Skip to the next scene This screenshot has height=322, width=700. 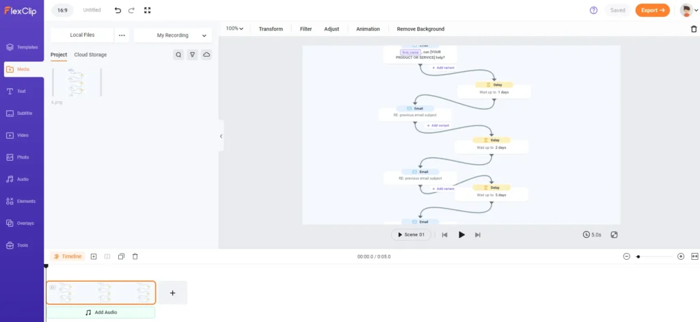click(478, 234)
